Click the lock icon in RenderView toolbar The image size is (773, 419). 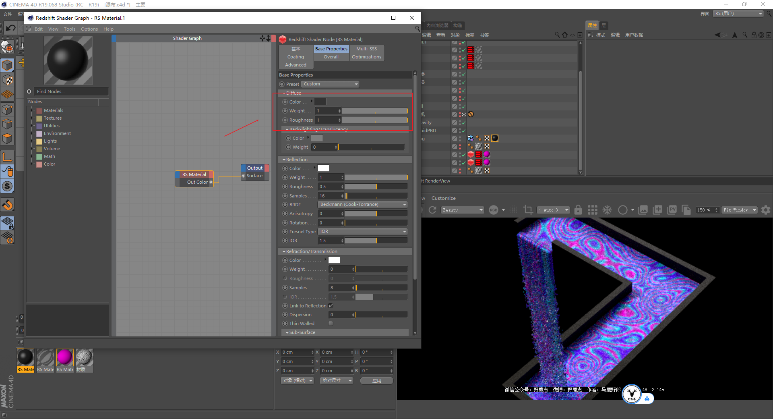click(578, 210)
